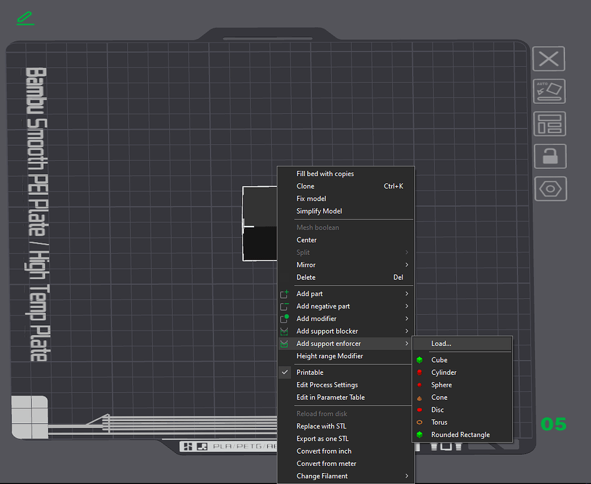Pick Cube in the submenu
Screen dimensions: 591x484
tap(463, 360)
